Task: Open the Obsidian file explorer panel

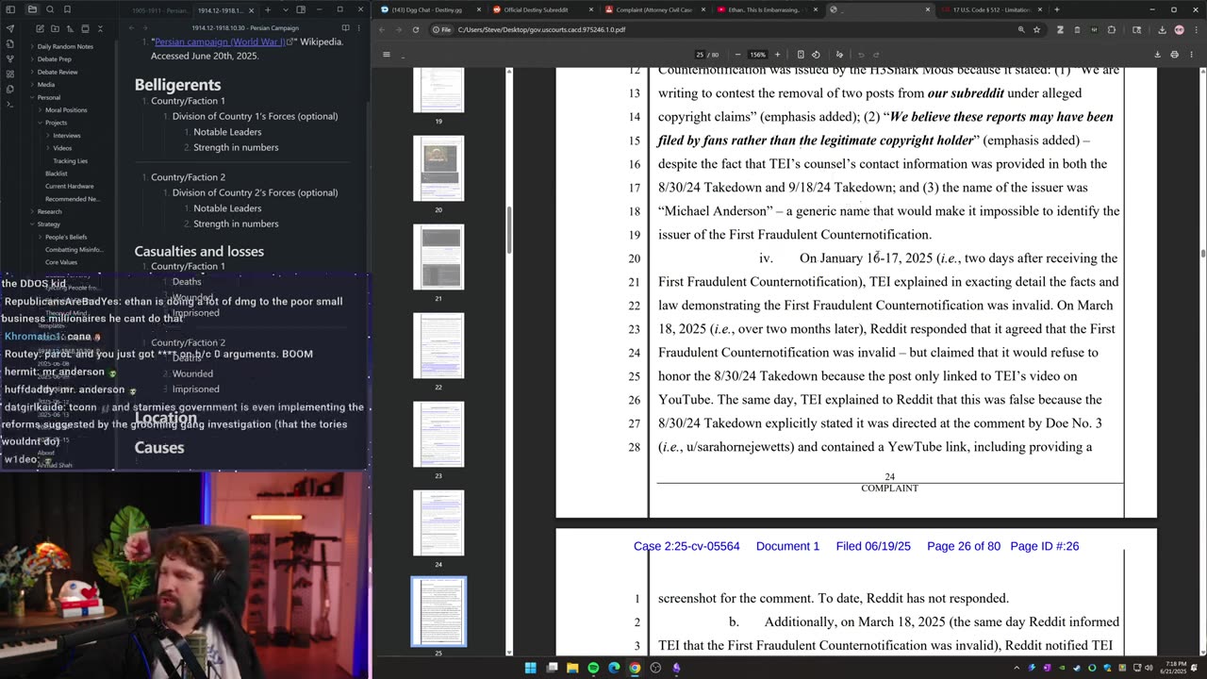Action: 31,9
